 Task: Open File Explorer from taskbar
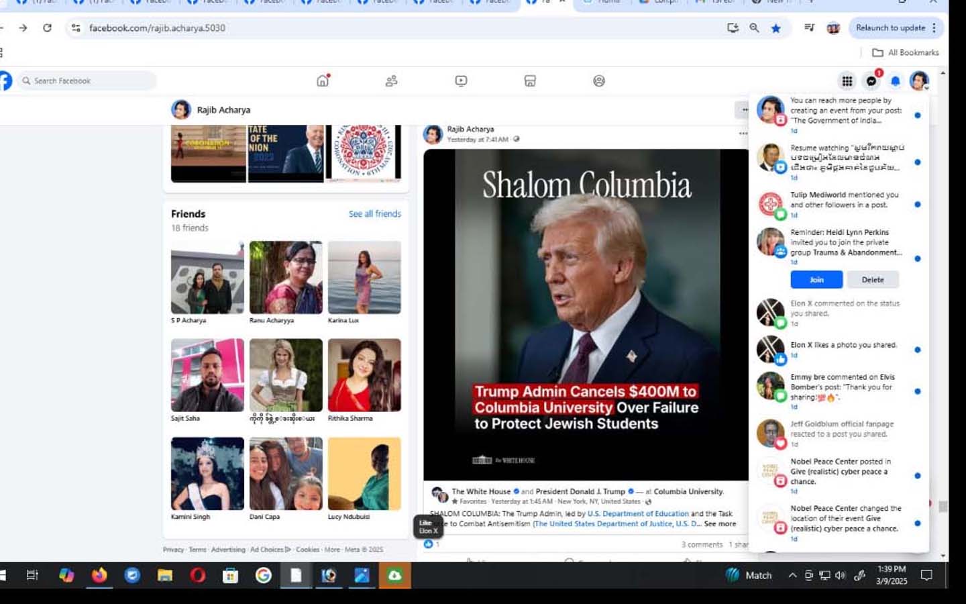click(x=165, y=575)
